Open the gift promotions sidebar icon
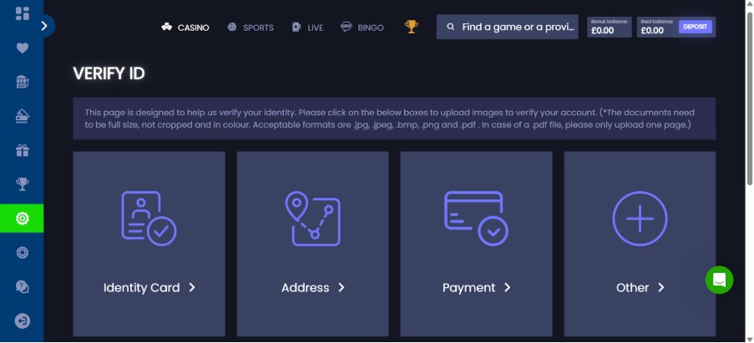 tap(22, 151)
